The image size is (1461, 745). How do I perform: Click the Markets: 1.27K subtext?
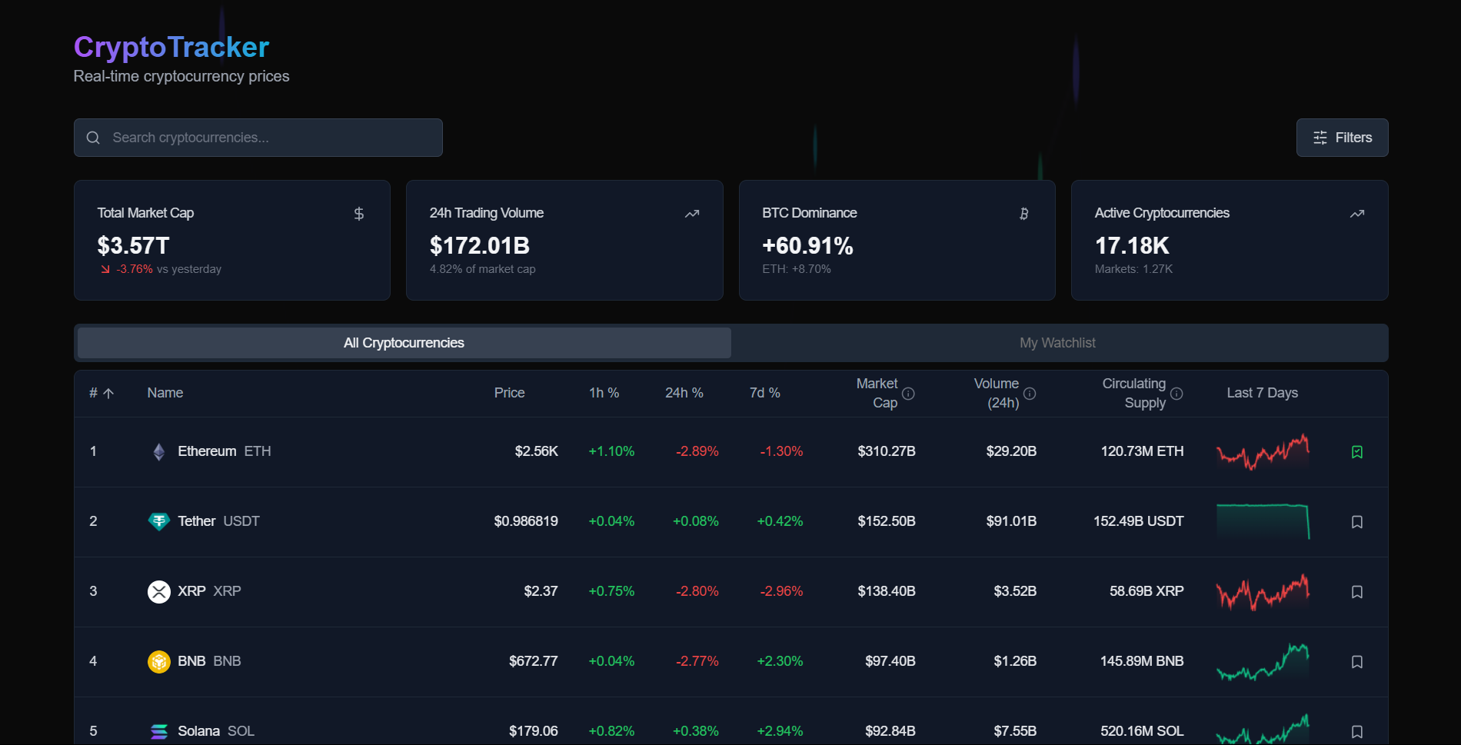1133,269
